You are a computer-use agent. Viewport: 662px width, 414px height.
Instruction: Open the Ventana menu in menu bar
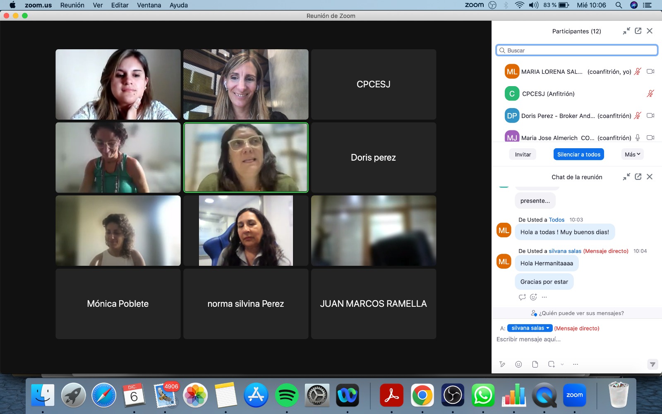click(x=149, y=5)
